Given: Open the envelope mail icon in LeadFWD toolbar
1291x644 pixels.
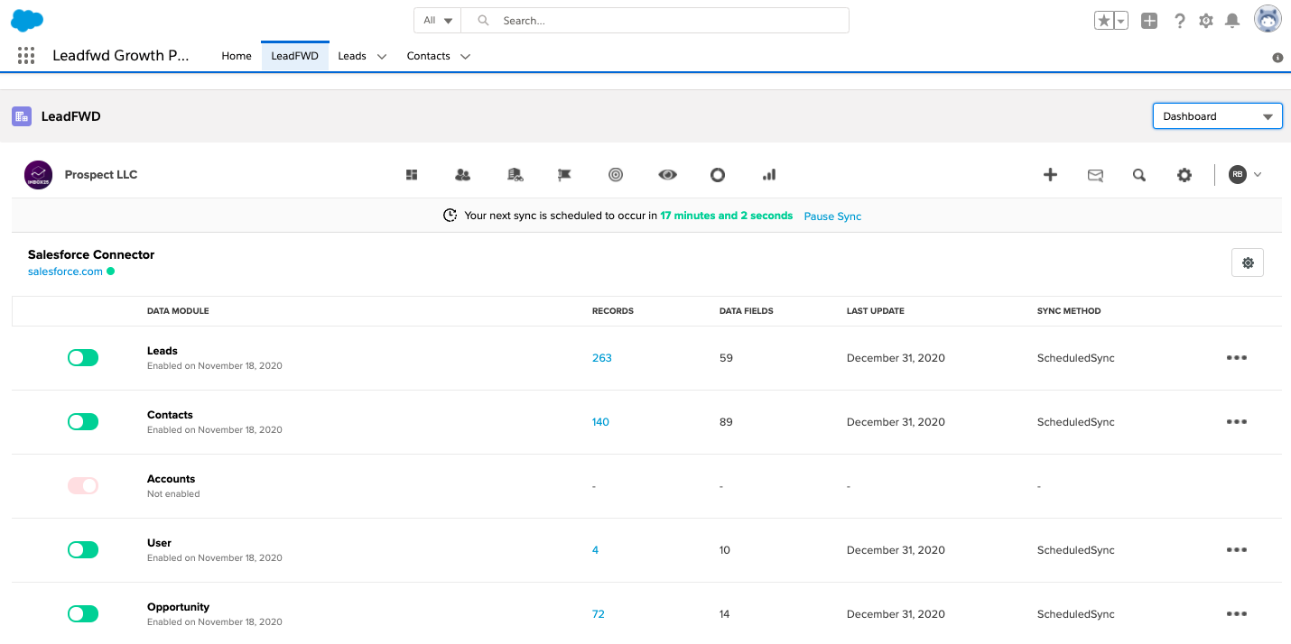Looking at the screenshot, I should tap(1095, 176).
